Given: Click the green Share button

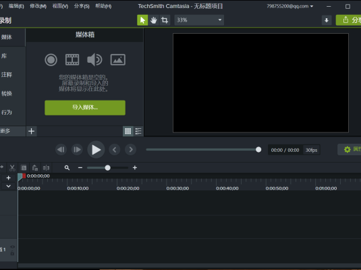Looking at the screenshot, I should coord(349,20).
